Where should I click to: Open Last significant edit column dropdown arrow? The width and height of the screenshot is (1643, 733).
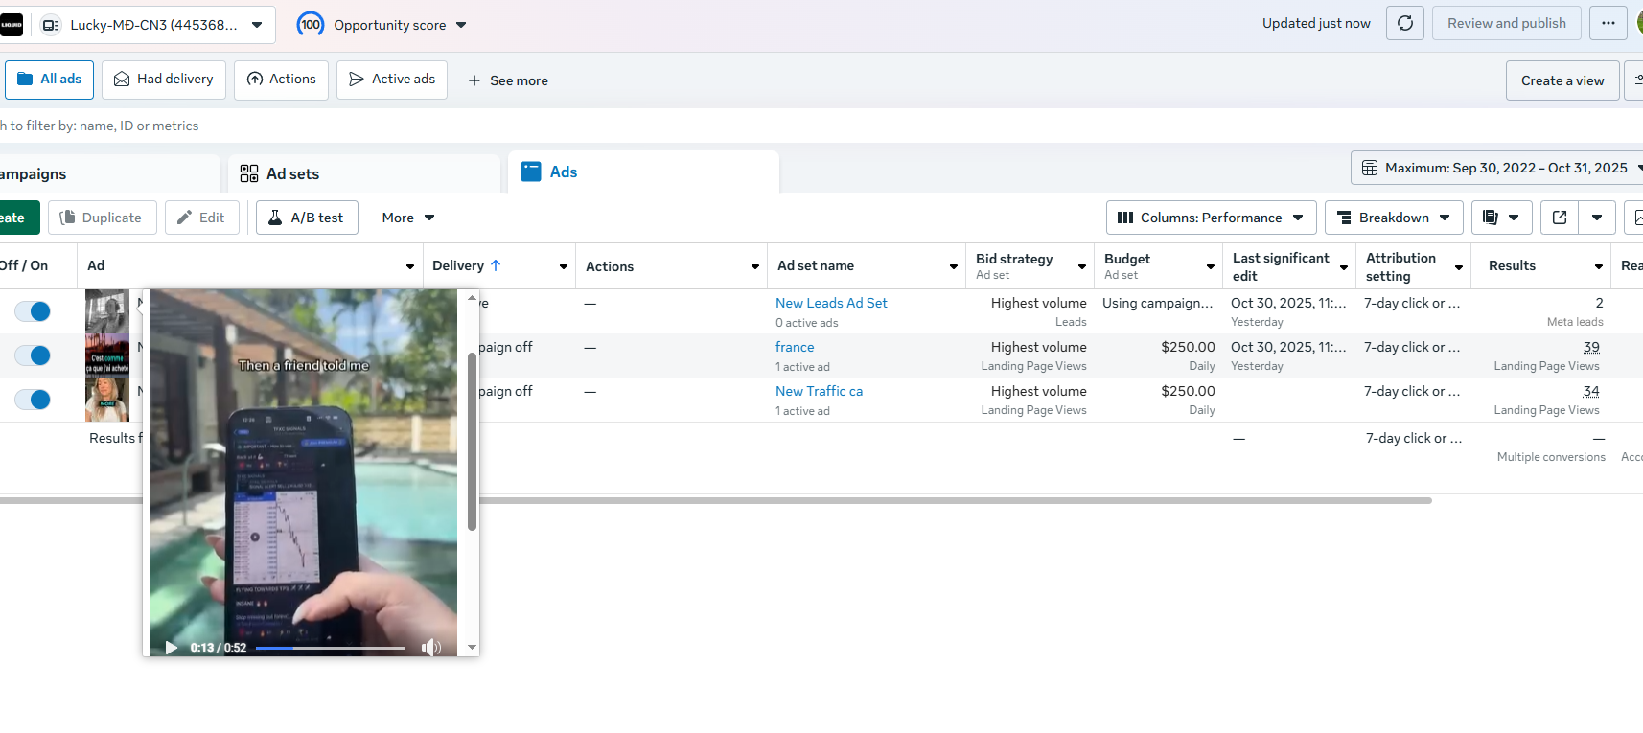(x=1344, y=266)
